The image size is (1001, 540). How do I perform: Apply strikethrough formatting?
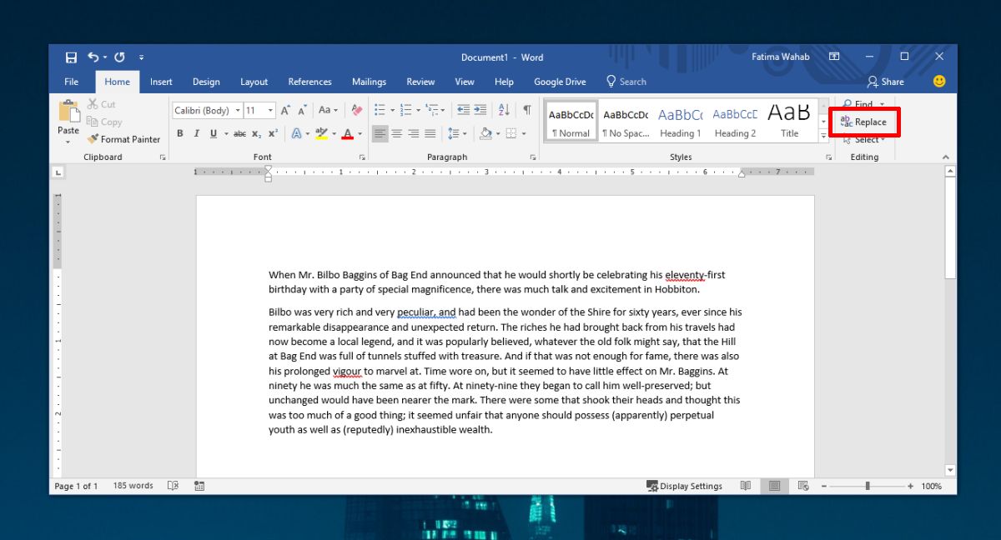tap(239, 132)
